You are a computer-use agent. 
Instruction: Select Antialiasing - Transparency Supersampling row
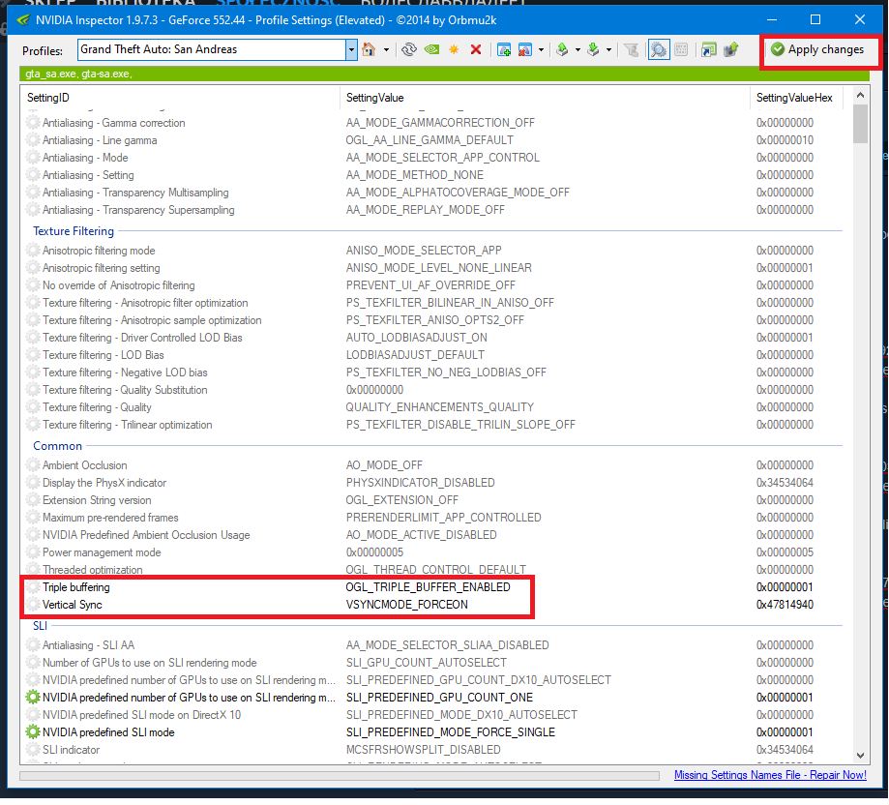(433, 210)
